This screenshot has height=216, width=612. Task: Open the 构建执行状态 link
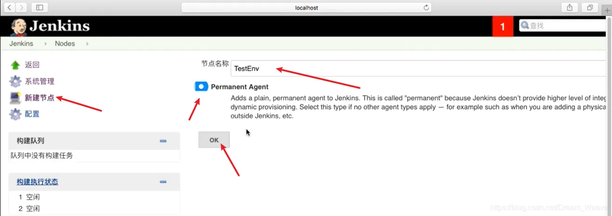point(37,182)
